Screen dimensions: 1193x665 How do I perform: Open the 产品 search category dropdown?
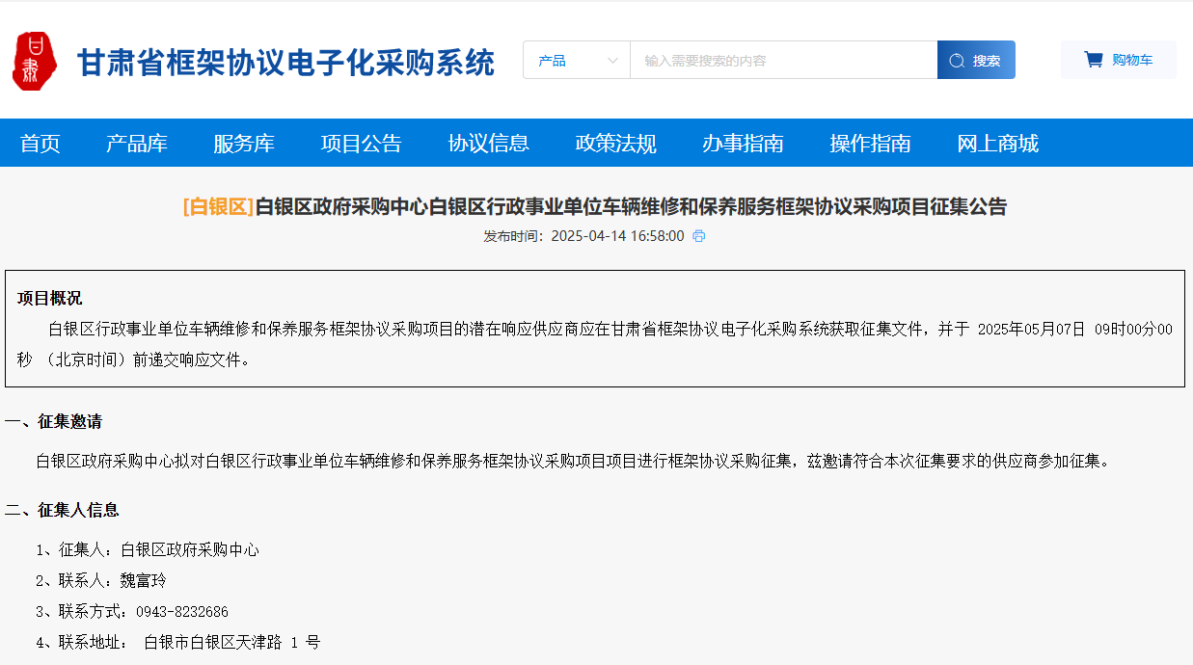pyautogui.click(x=576, y=60)
